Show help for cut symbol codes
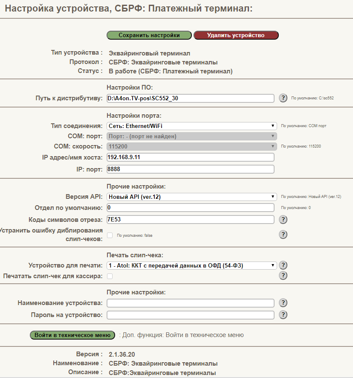Viewport: 353px width, 378px height. click(283, 220)
